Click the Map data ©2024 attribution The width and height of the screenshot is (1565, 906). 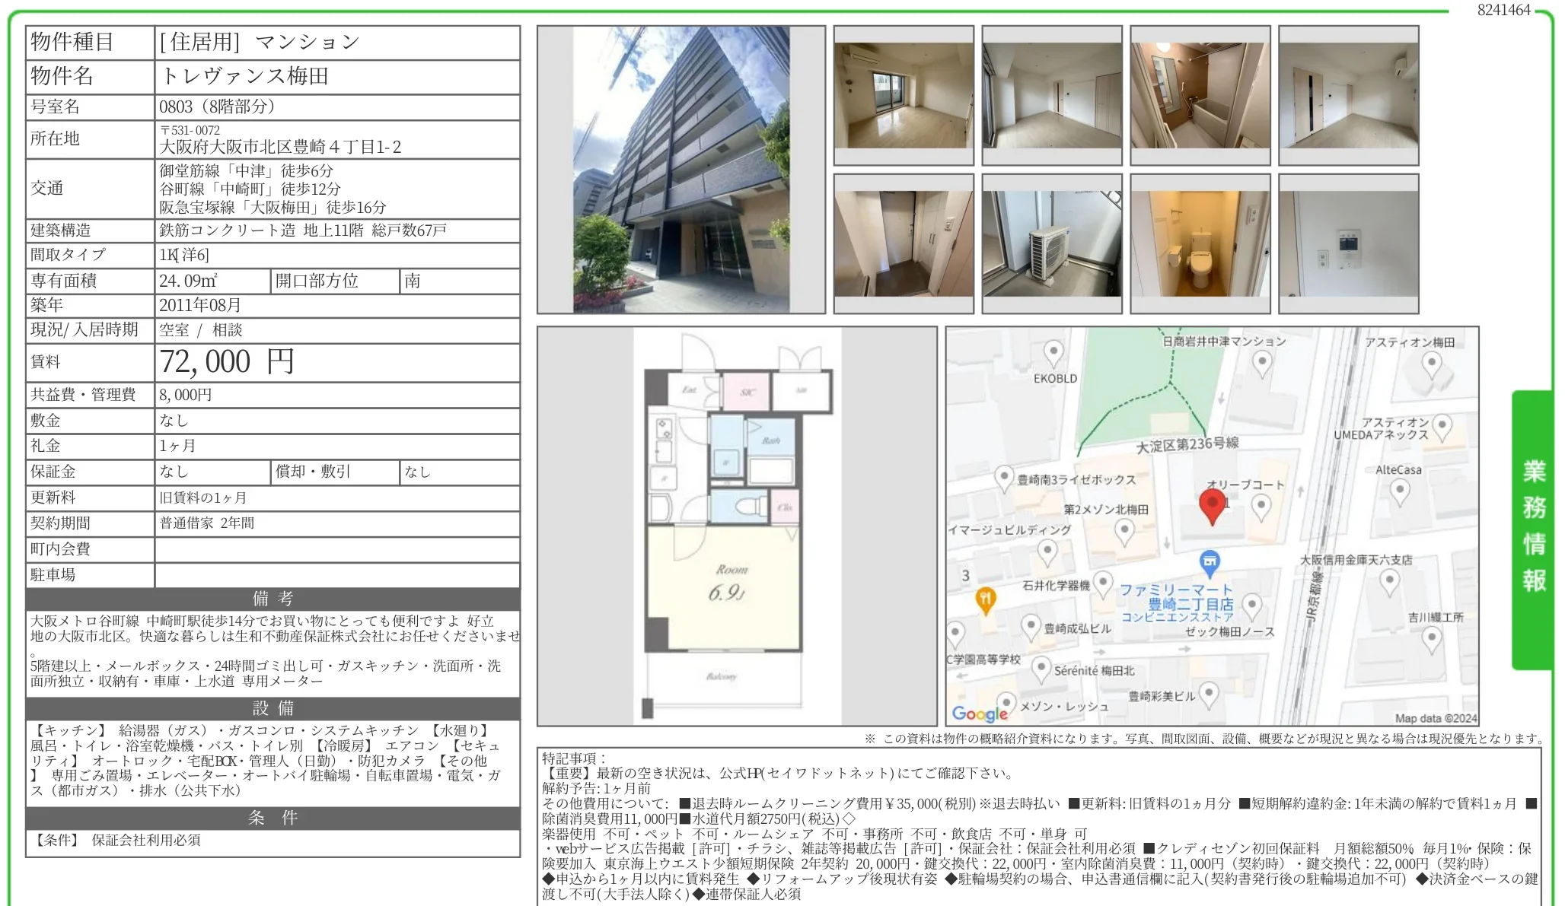point(1435,718)
